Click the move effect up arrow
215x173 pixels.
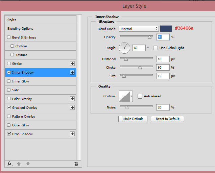coord(19,164)
